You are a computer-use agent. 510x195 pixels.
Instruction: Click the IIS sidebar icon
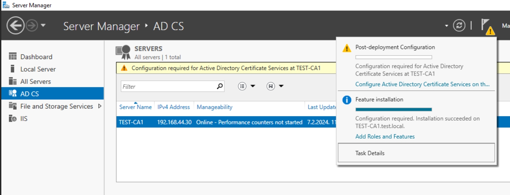(x=13, y=118)
